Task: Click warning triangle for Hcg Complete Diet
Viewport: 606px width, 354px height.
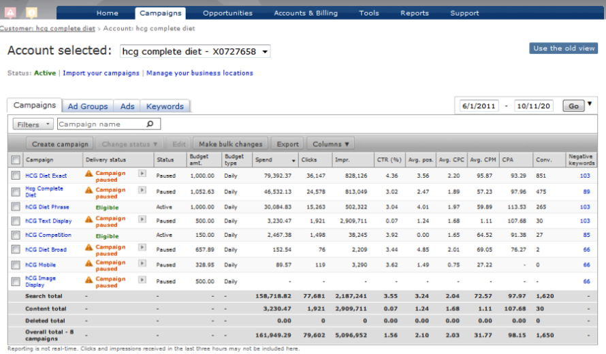Action: (89, 190)
